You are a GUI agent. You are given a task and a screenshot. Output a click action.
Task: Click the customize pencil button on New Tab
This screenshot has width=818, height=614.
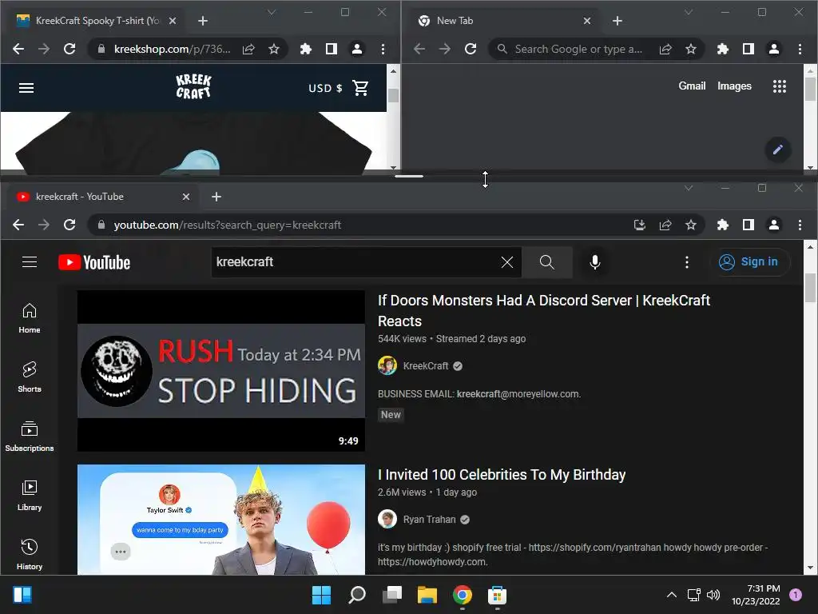click(x=778, y=150)
